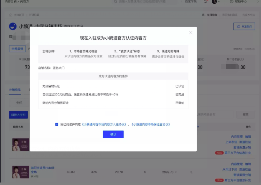
Task: Click 编辑 in Hold住全场 row
Action: [248, 164]
